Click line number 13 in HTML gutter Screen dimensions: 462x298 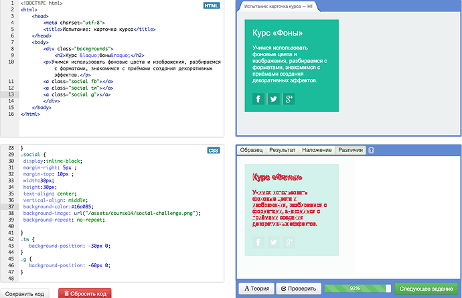(11, 94)
